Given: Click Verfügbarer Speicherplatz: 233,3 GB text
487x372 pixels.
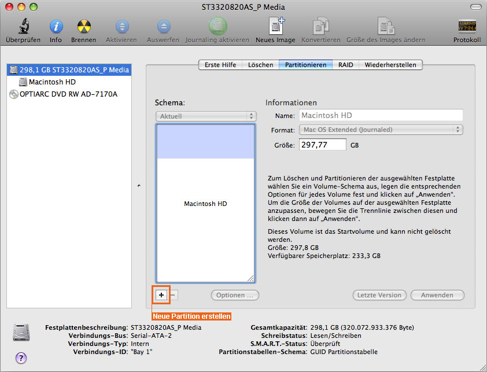Looking at the screenshot, I should tap(324, 256).
